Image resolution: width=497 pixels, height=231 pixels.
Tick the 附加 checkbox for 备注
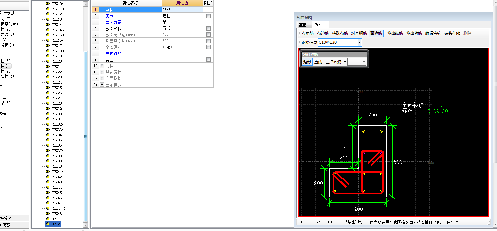click(x=208, y=59)
